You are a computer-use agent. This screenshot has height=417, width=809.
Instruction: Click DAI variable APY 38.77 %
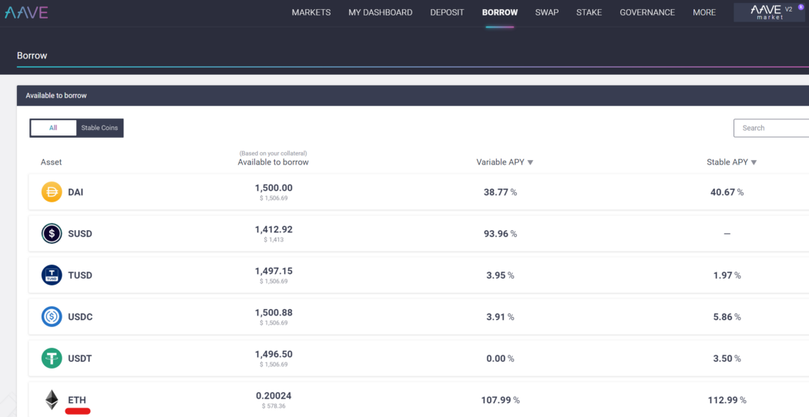point(501,192)
